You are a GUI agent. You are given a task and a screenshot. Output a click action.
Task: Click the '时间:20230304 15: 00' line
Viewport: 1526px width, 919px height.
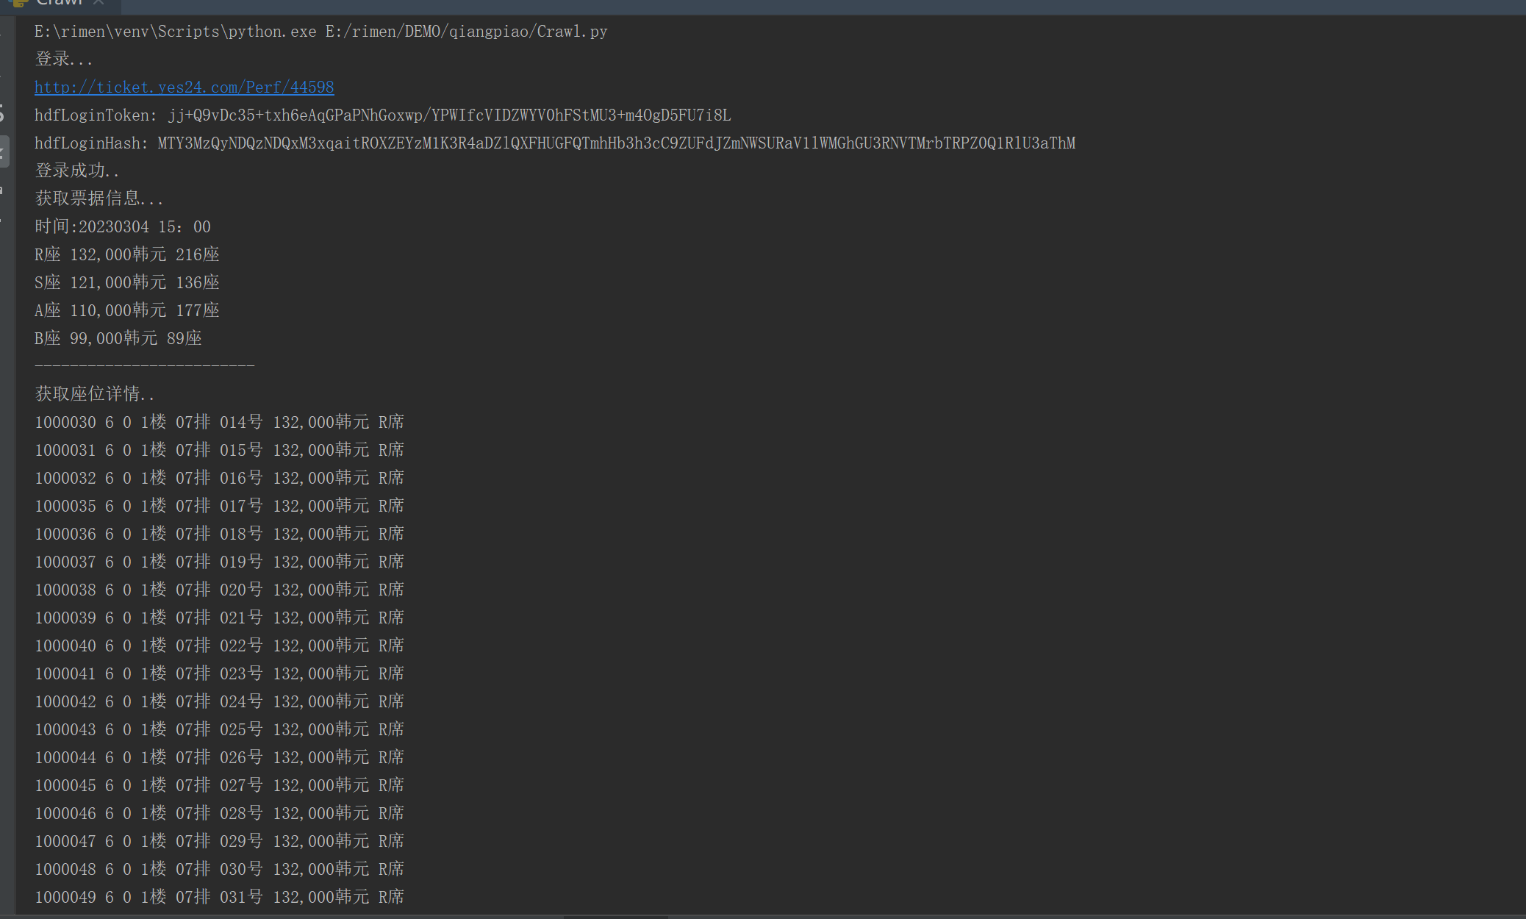(123, 227)
